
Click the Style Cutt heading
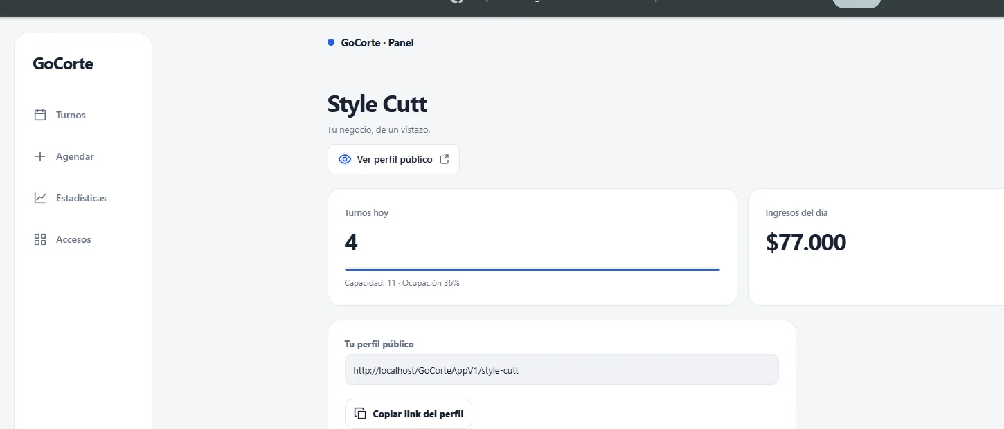[377, 104]
